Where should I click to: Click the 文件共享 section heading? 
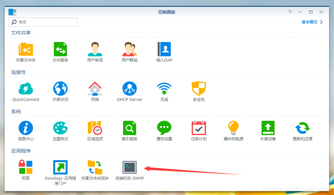(21, 33)
